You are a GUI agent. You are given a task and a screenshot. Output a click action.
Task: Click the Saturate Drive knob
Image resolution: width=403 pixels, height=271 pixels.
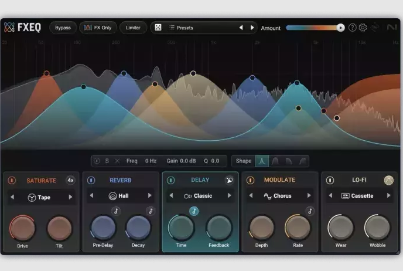(x=22, y=228)
